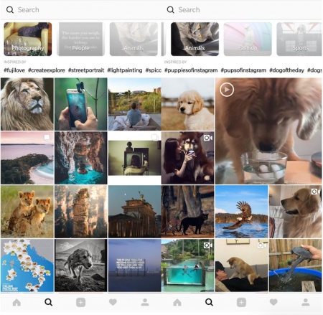
Task: Open Profile icon in right screen's bottom bar
Action: pos(306,302)
